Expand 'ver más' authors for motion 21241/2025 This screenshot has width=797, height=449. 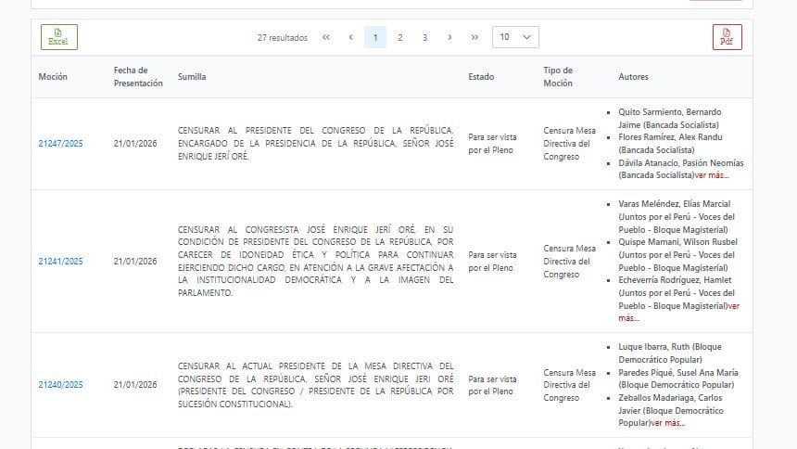click(733, 306)
